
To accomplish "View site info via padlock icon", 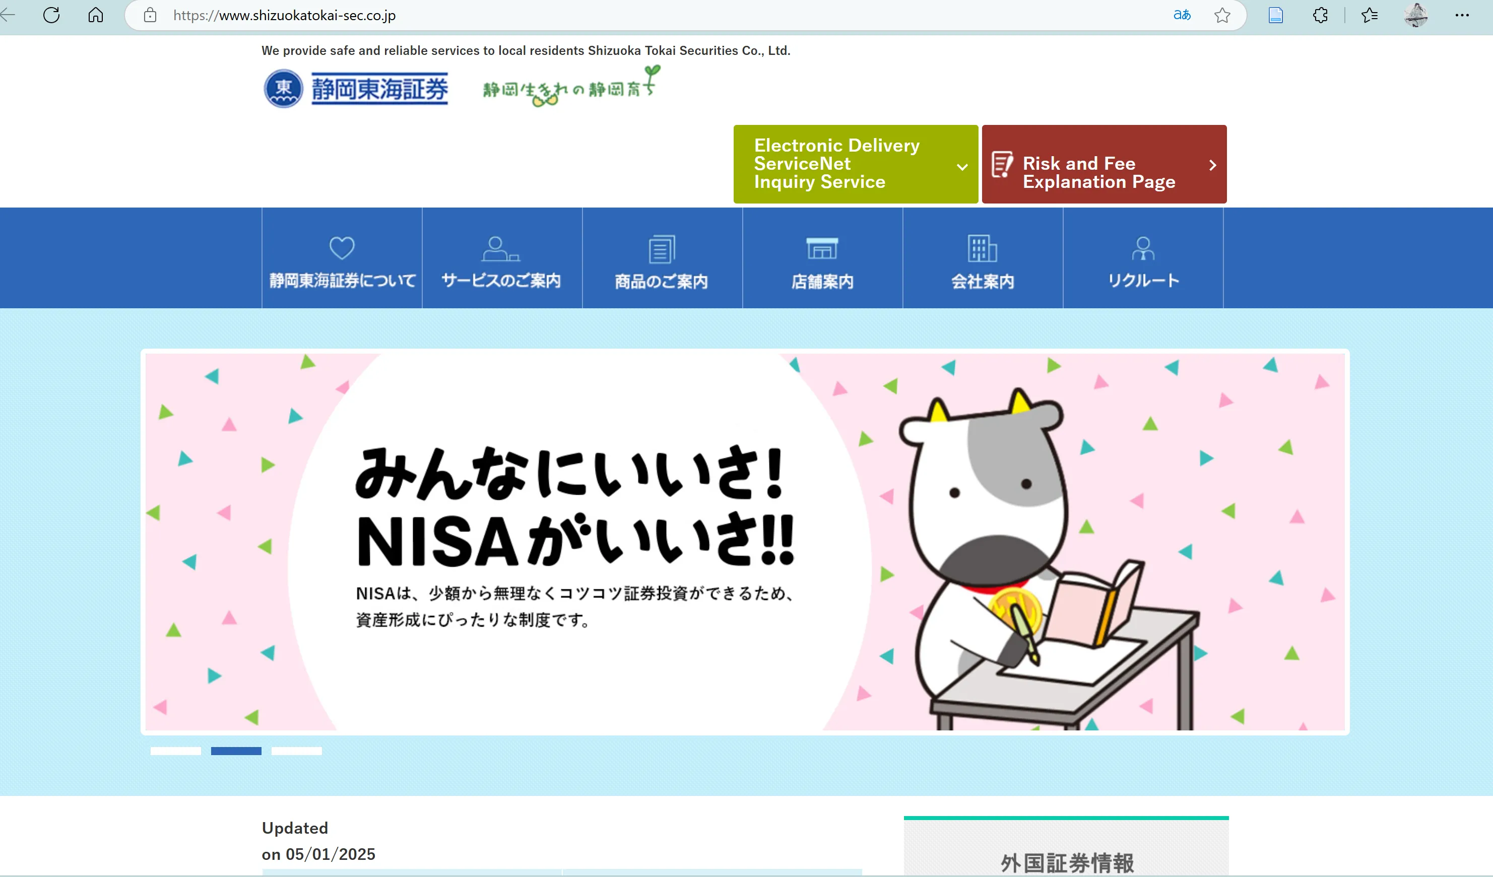I will 151,15.
